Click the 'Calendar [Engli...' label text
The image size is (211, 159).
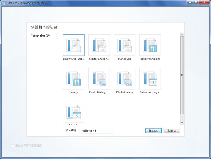click(x=150, y=92)
